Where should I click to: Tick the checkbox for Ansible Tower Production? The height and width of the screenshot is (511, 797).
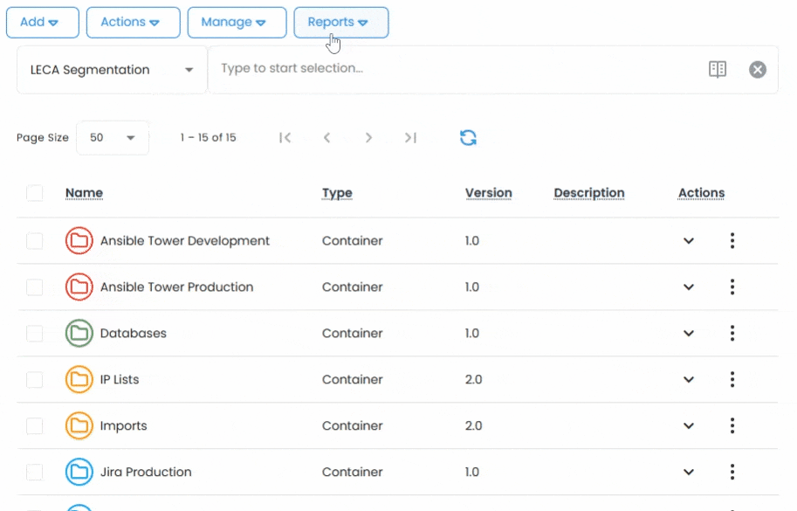click(35, 287)
